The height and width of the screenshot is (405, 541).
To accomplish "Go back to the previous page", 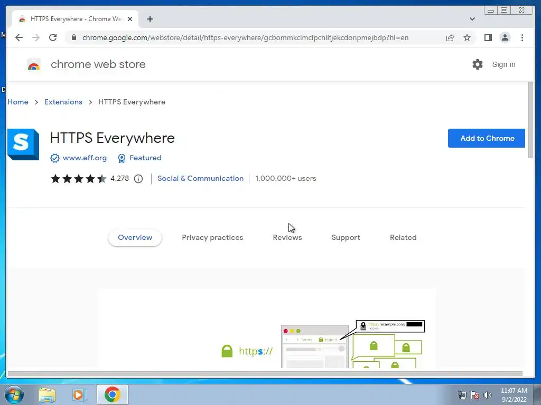I will coord(19,37).
